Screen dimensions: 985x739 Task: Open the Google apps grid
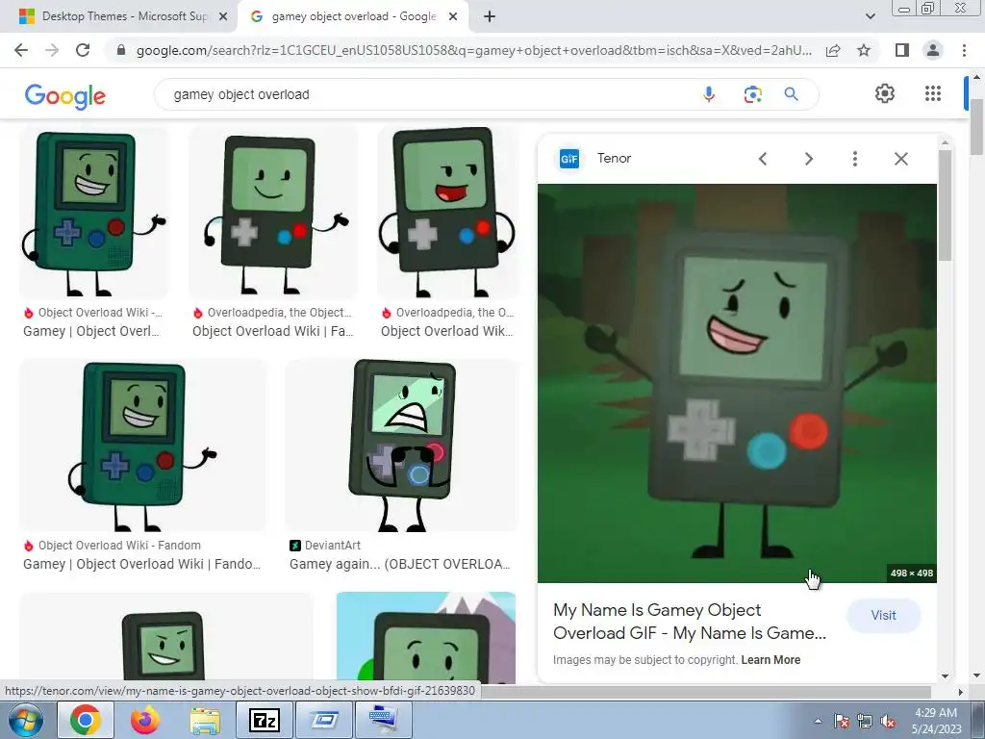[933, 93]
